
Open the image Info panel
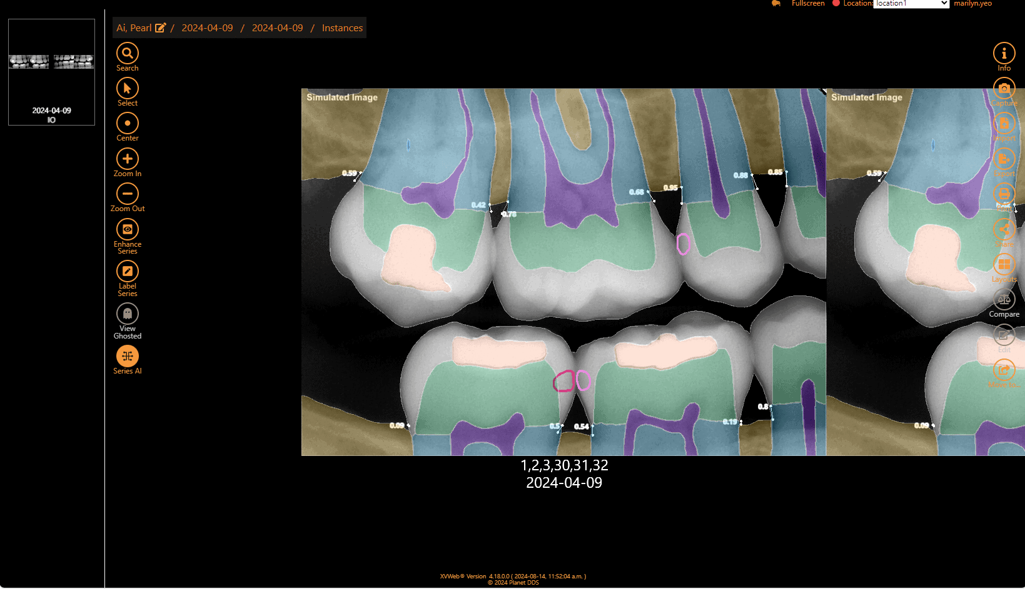point(1004,53)
